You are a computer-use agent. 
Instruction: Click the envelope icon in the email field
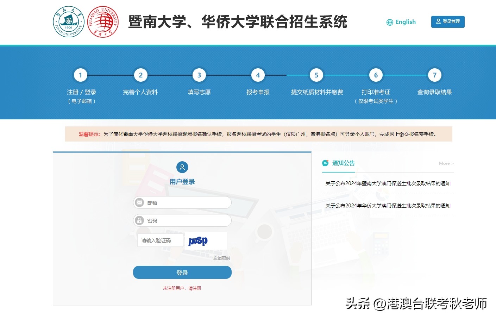click(x=139, y=202)
